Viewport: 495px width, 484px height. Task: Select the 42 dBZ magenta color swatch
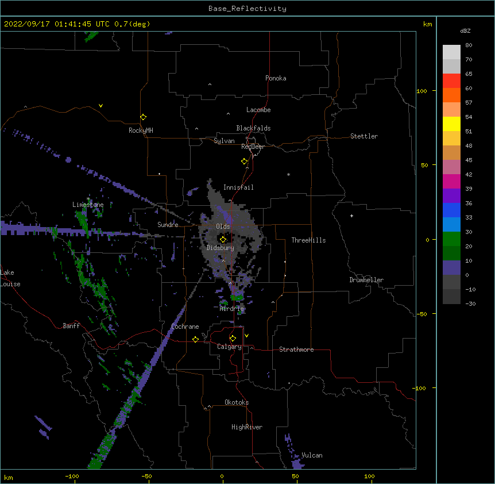pyautogui.click(x=451, y=181)
